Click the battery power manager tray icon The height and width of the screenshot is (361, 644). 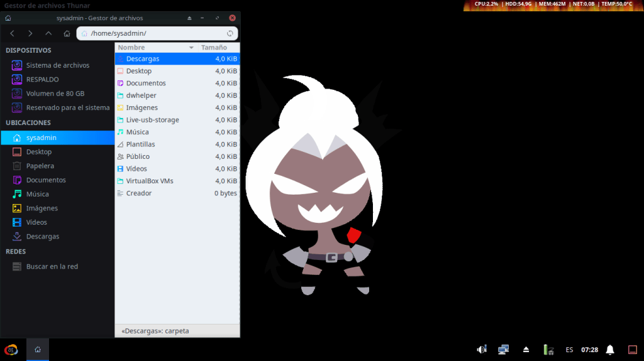[x=548, y=350]
